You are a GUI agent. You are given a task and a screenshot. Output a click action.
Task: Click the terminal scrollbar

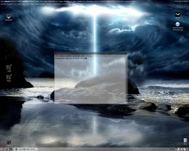126,80
